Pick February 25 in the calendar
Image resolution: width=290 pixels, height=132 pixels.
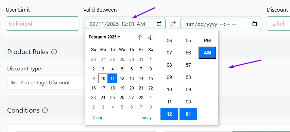tap(113, 97)
